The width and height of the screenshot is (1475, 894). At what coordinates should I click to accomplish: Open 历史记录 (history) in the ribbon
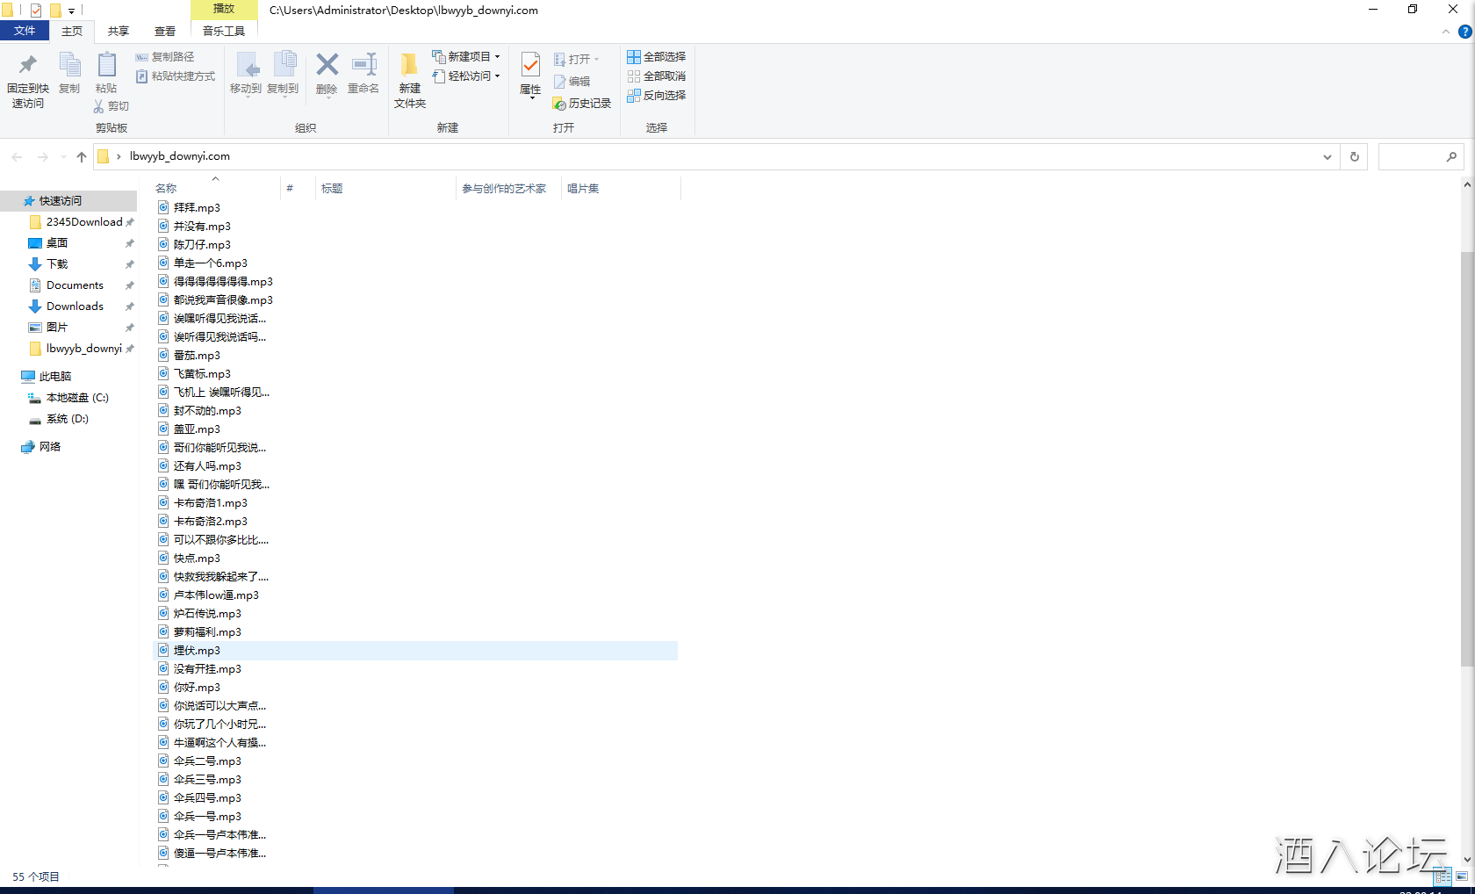coord(582,104)
